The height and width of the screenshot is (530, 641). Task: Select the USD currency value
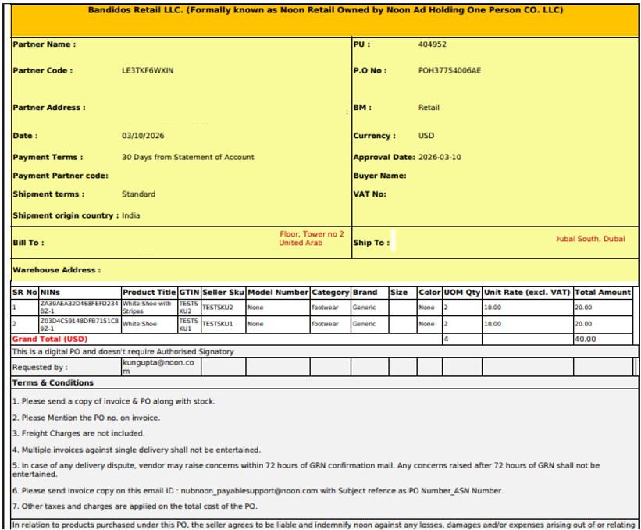pyautogui.click(x=426, y=136)
